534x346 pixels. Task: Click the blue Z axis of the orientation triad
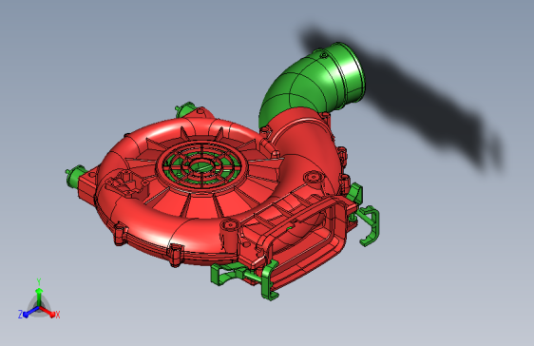click(x=31, y=312)
